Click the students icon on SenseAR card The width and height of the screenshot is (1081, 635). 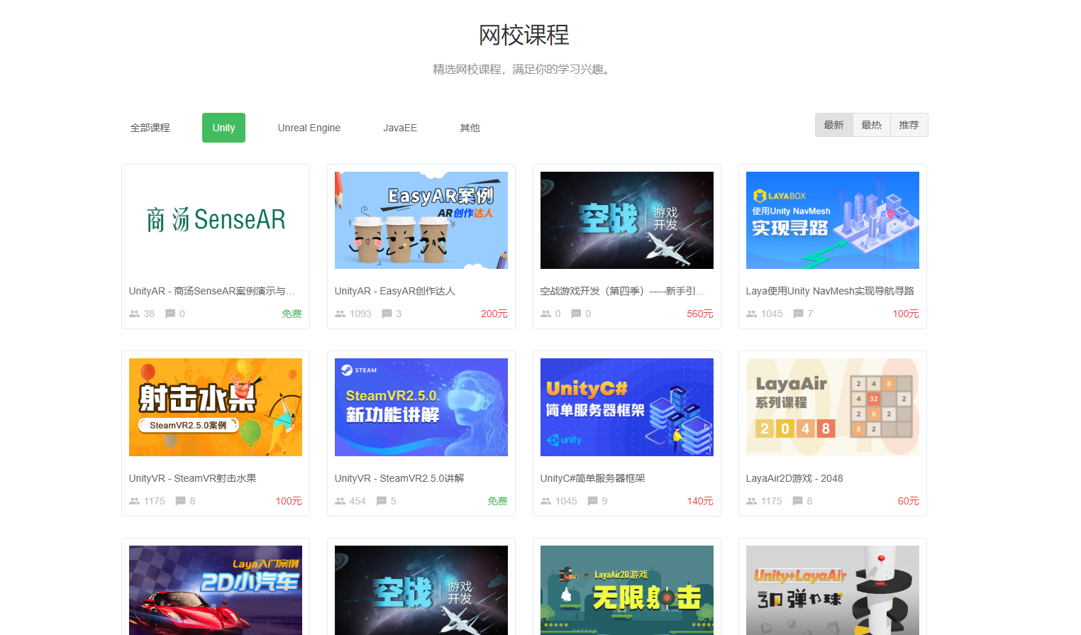click(135, 314)
